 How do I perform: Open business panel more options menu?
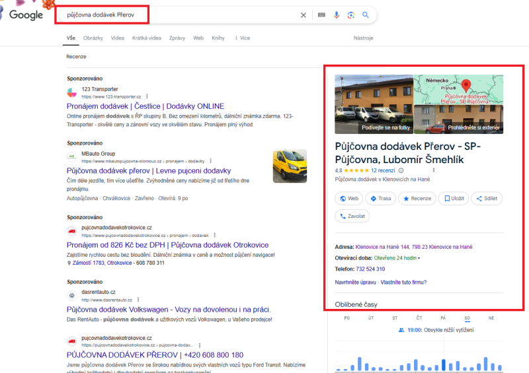tap(434, 170)
